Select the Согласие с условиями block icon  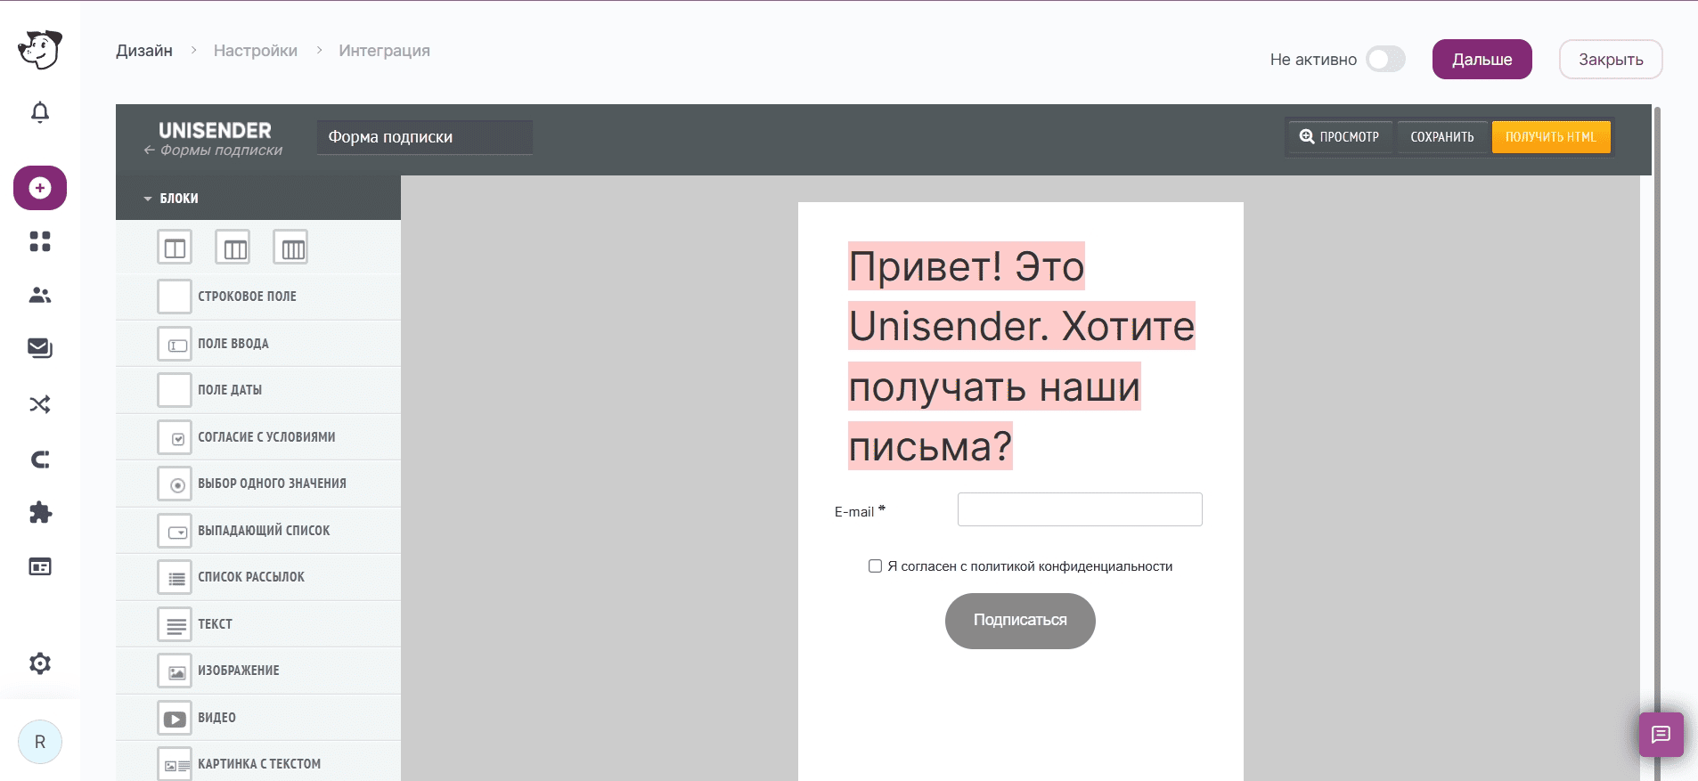coord(175,437)
